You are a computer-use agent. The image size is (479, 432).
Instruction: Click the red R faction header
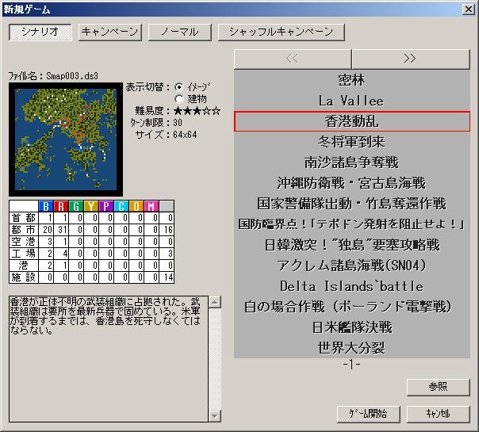61,206
